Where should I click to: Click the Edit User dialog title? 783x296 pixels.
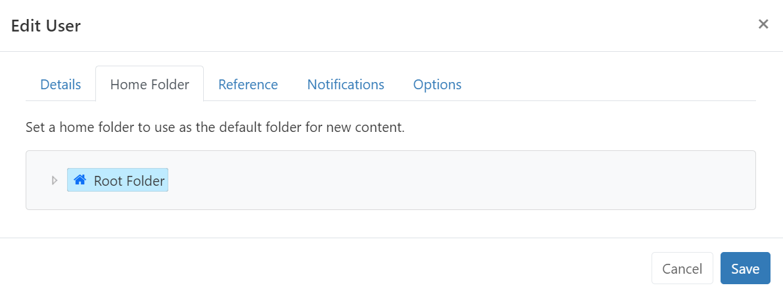tap(46, 26)
